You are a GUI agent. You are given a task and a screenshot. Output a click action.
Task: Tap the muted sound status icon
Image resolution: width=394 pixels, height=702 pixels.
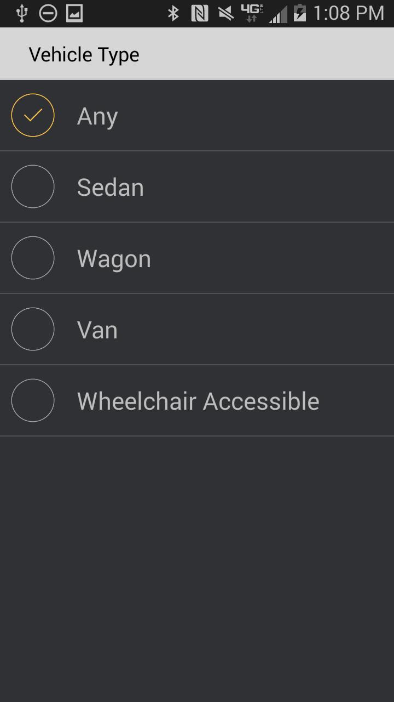pyautogui.click(x=226, y=13)
